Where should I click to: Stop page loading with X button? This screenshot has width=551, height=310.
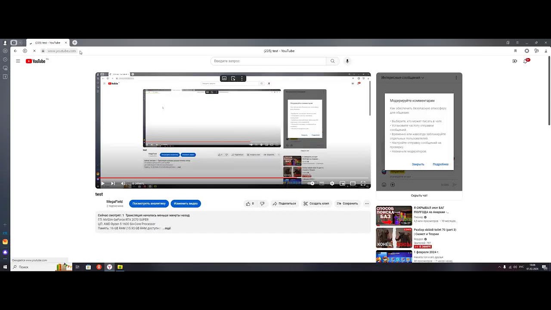(x=34, y=51)
